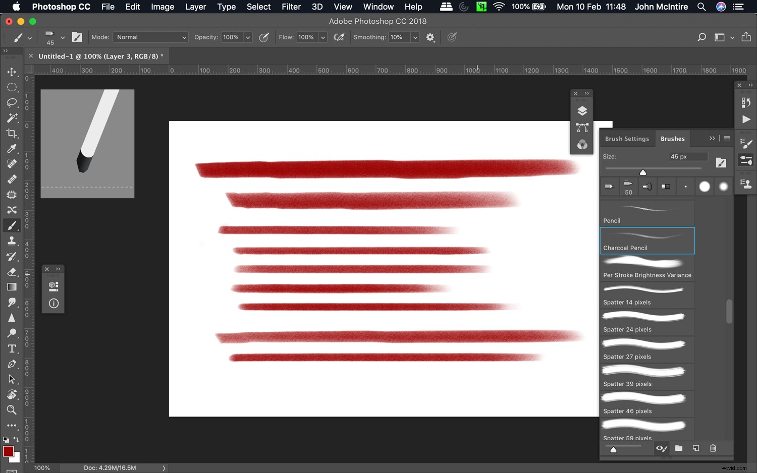Open the Brushes panel menu

pos(727,138)
